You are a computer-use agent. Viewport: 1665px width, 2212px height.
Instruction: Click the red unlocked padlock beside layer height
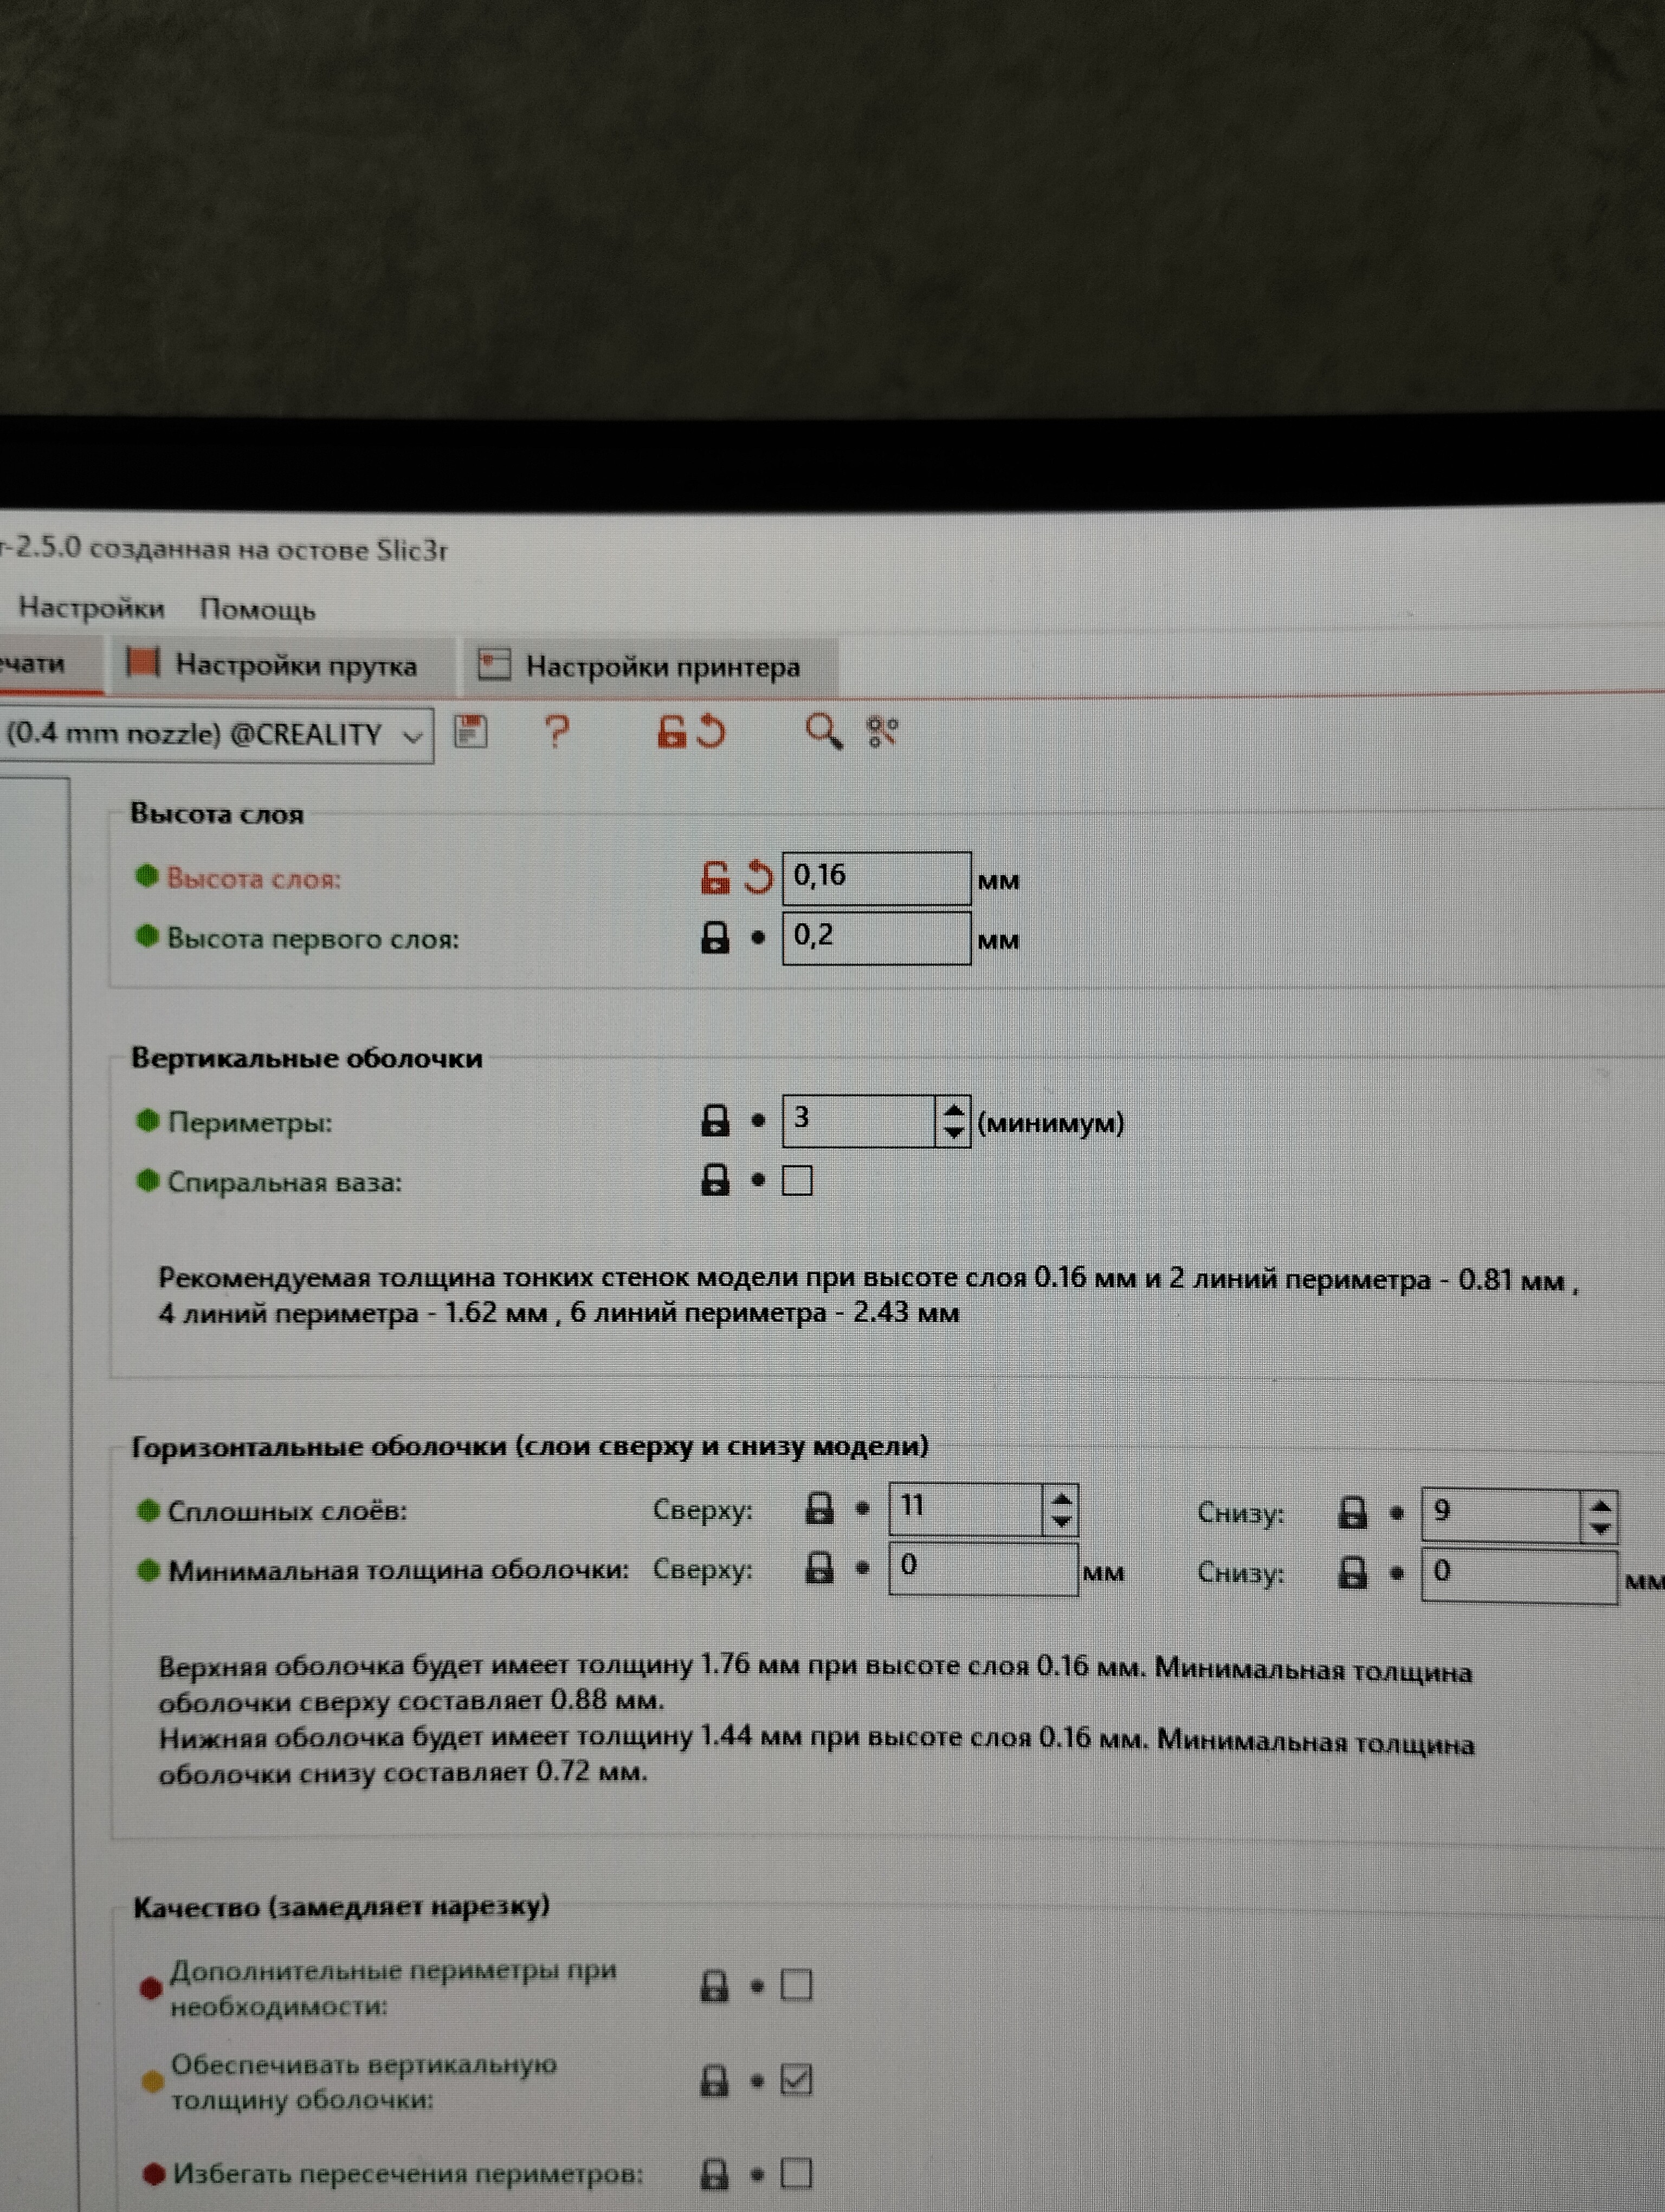(x=714, y=878)
